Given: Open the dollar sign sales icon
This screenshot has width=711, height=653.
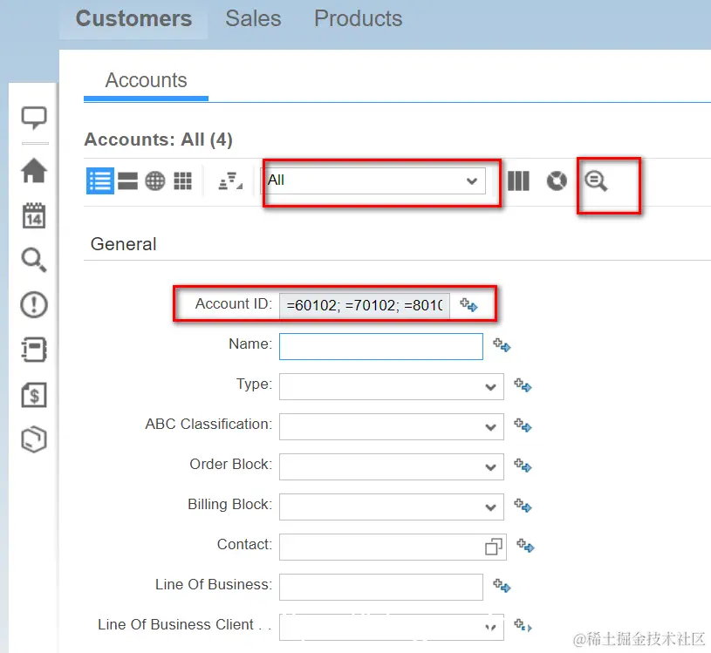Looking at the screenshot, I should [34, 395].
